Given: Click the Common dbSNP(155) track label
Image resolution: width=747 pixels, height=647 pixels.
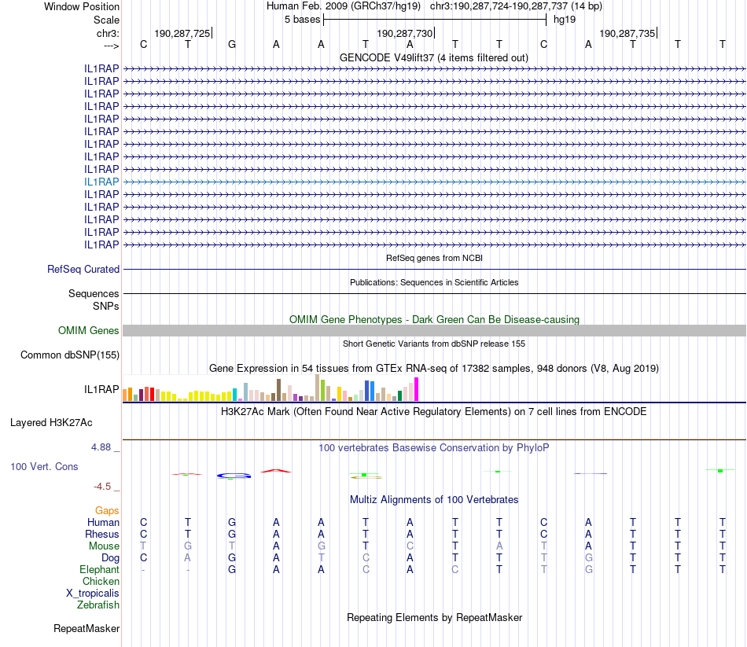Looking at the screenshot, I should (70, 355).
